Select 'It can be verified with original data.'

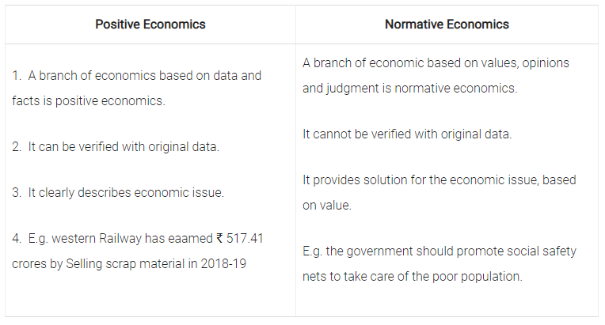[124, 147]
